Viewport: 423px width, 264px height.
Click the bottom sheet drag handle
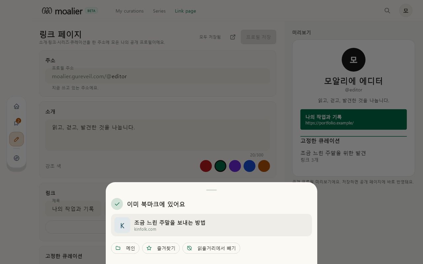pos(211,190)
